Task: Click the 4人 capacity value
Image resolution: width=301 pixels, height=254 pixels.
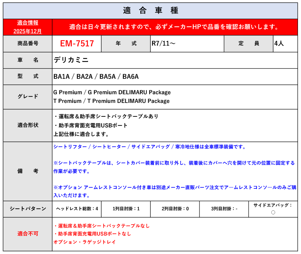Action: pos(279,43)
